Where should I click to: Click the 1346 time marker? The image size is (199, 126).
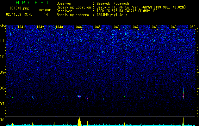click(x=116, y=27)
